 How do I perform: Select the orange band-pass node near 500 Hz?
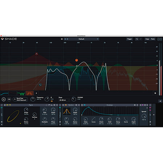[x=76, y=60]
